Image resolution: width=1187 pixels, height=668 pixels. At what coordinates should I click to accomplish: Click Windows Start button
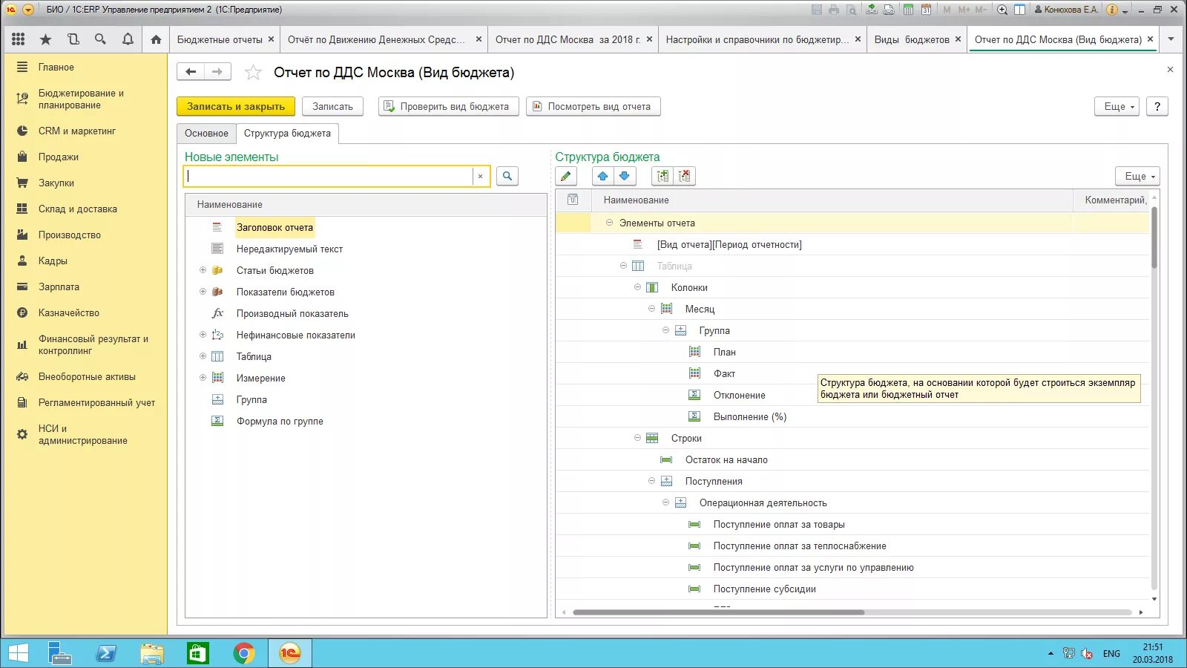[x=18, y=653]
